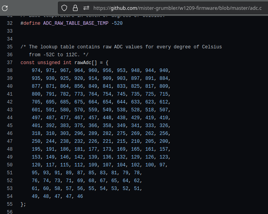The height and width of the screenshot is (214, 268).
Task: Click the value 974 in the table
Action: (36, 70)
